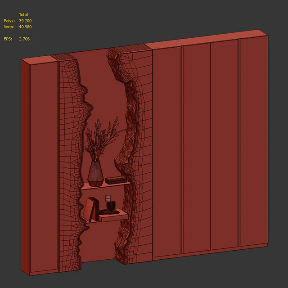
Task: Click the Polys count value 39 200
Action: (x=25, y=21)
